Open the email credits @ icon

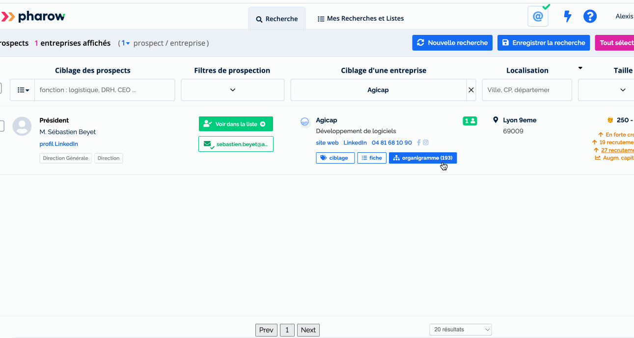[538, 17]
